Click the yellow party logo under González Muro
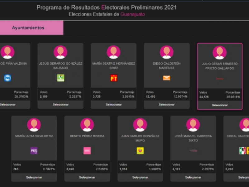Screen dimensions: 249x187 140,151
